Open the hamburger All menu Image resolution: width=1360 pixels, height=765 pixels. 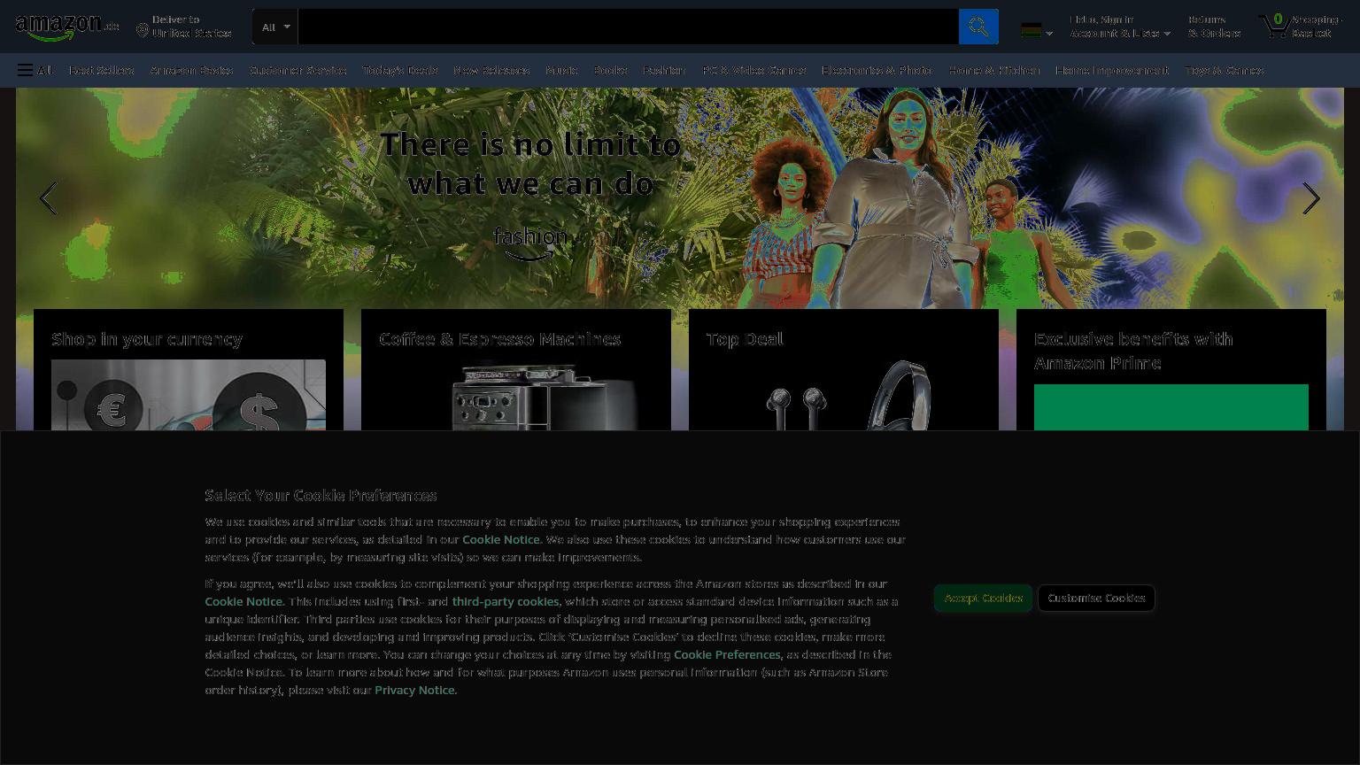point(35,70)
